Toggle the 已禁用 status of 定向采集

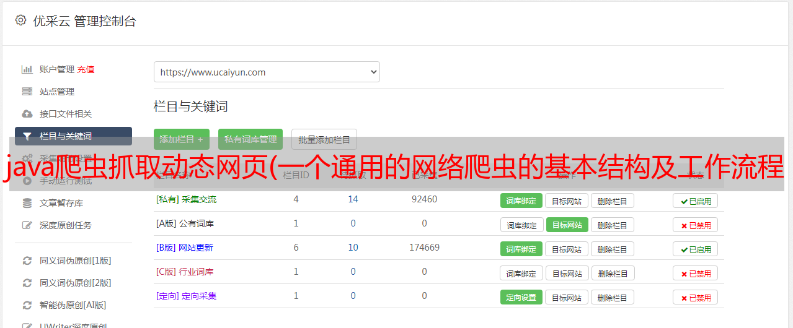pyautogui.click(x=696, y=297)
